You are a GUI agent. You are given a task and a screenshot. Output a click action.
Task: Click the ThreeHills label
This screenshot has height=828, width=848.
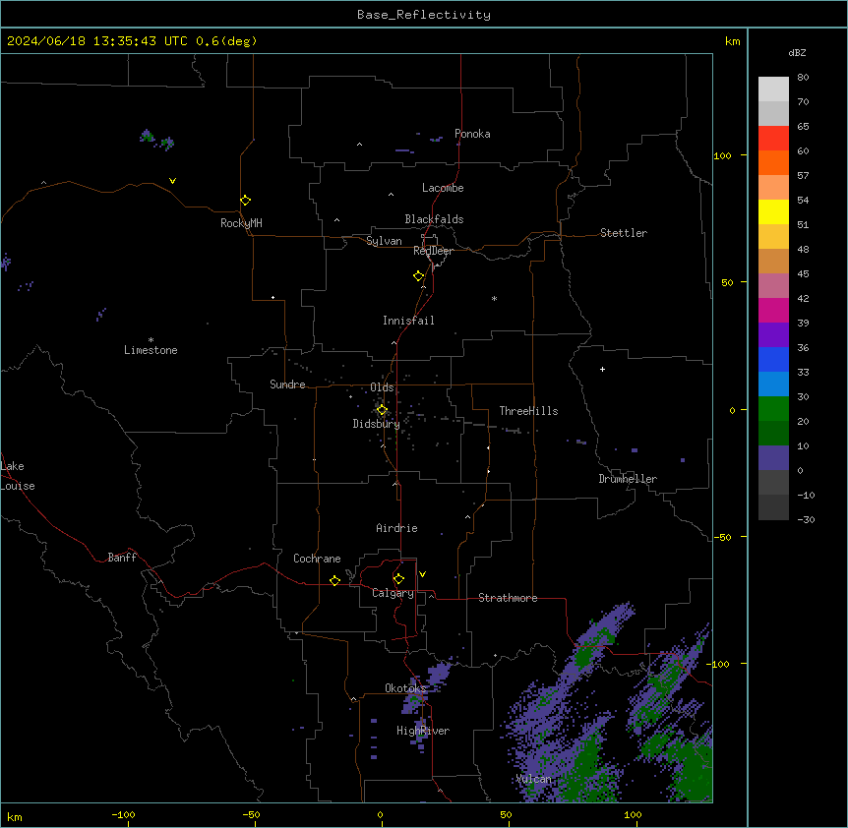click(x=529, y=411)
